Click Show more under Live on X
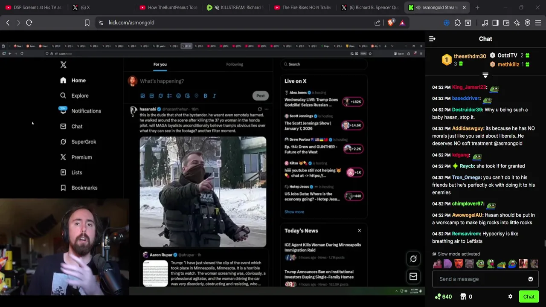 (294, 212)
